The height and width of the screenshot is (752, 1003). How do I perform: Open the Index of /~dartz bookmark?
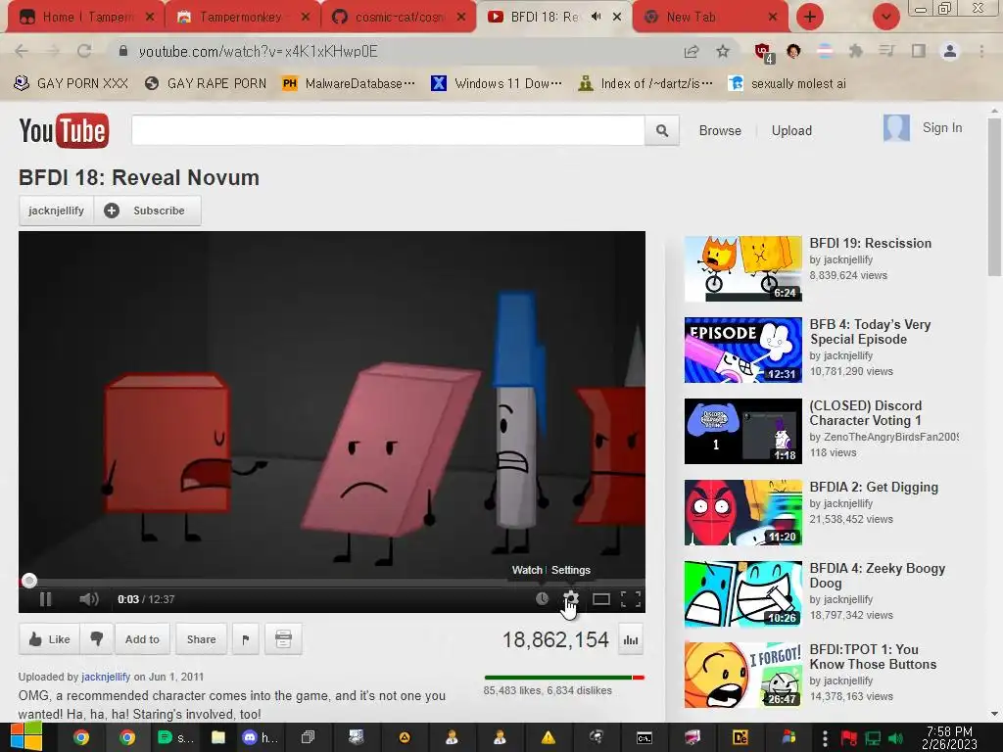point(645,83)
